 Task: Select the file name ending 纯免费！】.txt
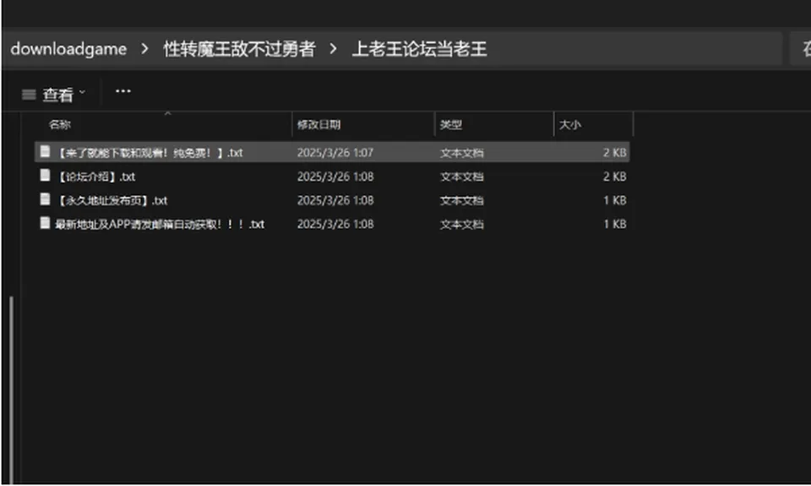click(149, 153)
